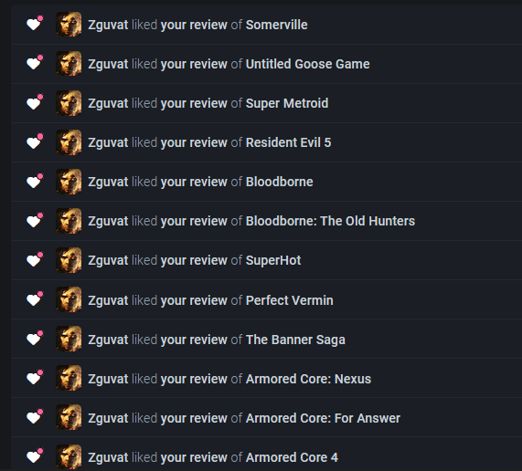Viewport: 522px width, 471px height.
Task: Click the heart icon in the Super Metroid row
Action: pos(35,101)
